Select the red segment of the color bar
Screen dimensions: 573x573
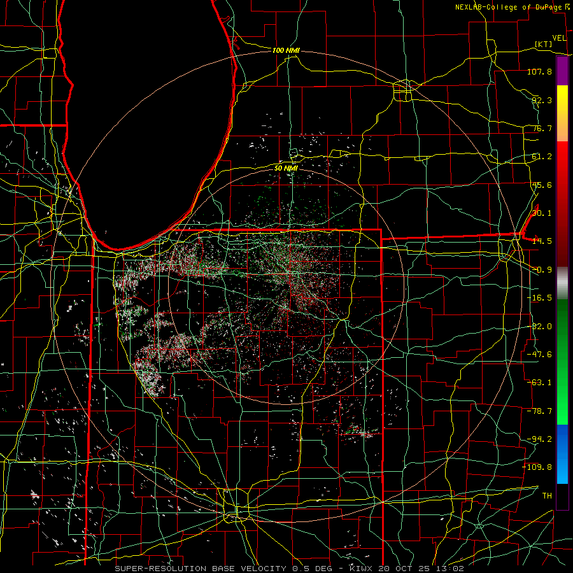coord(562,204)
